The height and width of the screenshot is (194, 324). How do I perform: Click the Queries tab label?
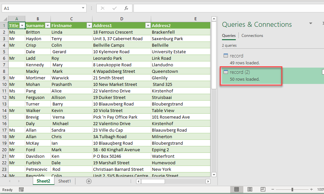click(x=229, y=36)
